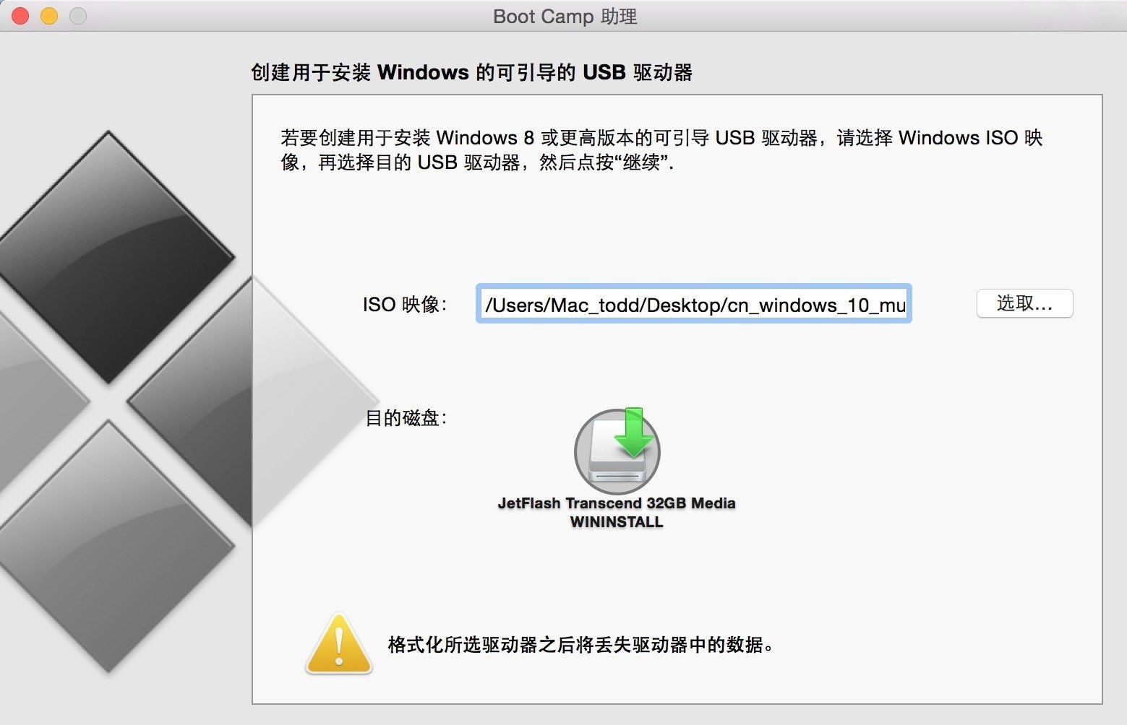This screenshot has height=725, width=1127.
Task: Click the 选取... button
Action: coord(1024,303)
